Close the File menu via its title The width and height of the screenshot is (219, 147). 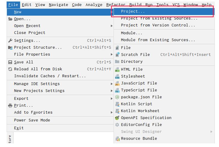coord(13,5)
